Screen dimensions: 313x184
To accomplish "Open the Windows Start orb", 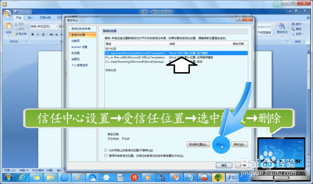I will coord(8,178).
